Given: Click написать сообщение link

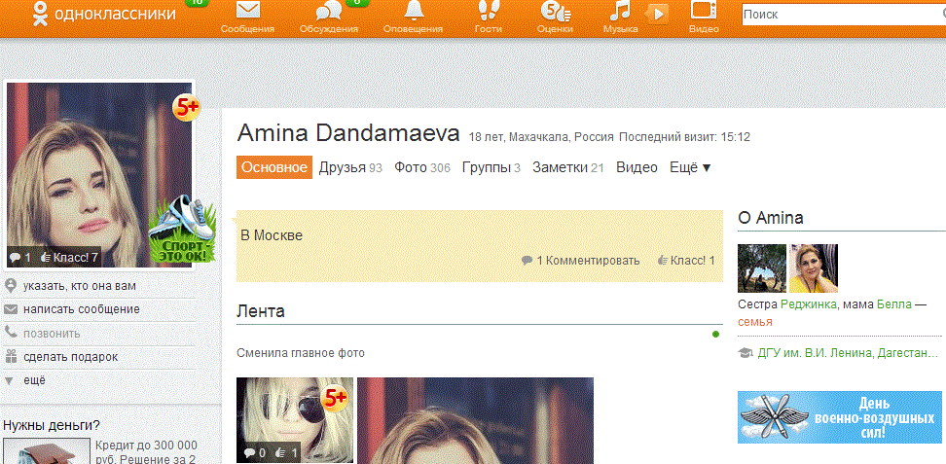Looking at the screenshot, I should pos(82,309).
